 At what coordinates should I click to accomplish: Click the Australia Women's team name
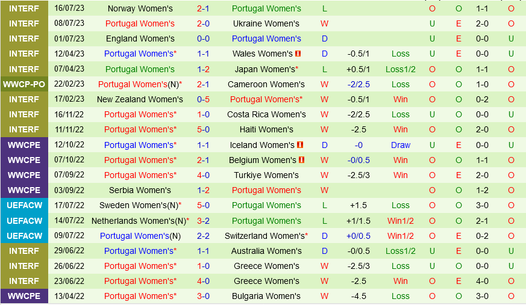tap(266, 251)
